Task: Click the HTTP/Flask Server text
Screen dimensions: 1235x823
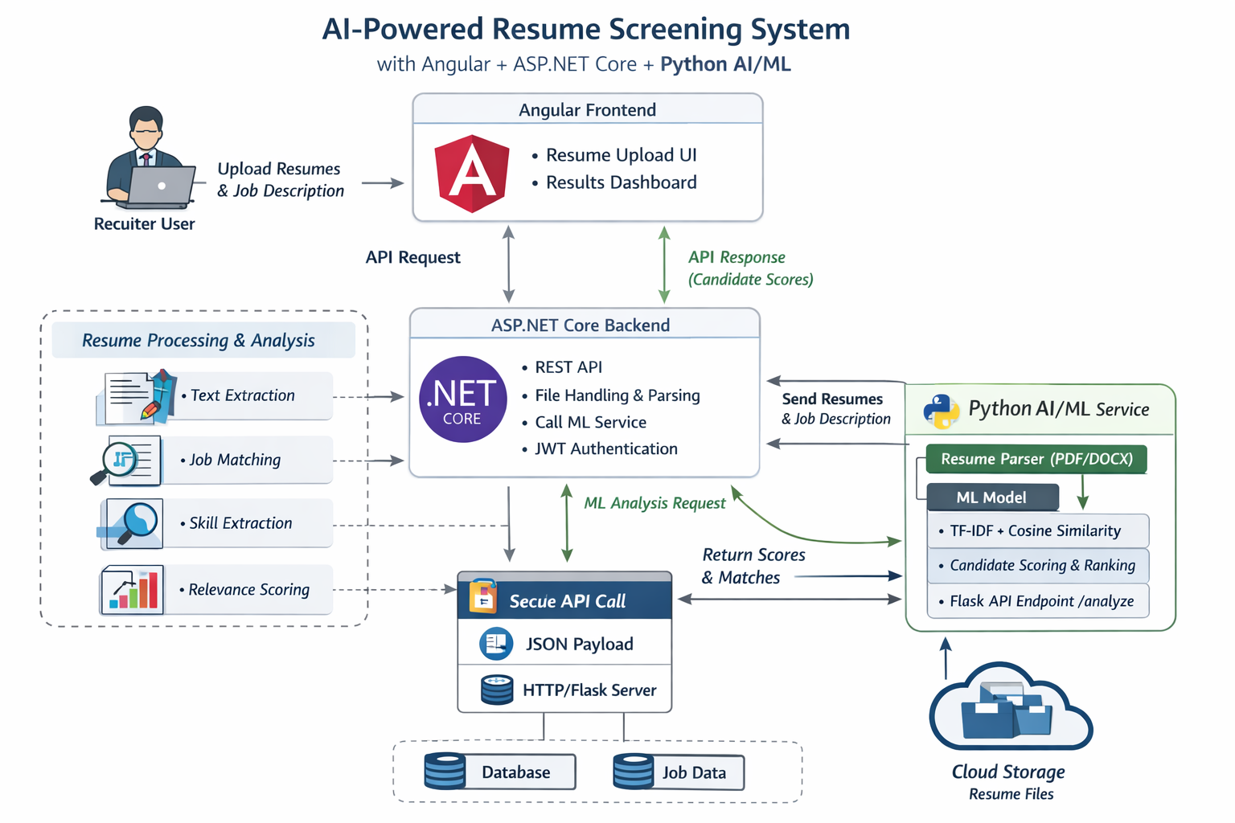Action: 589,690
